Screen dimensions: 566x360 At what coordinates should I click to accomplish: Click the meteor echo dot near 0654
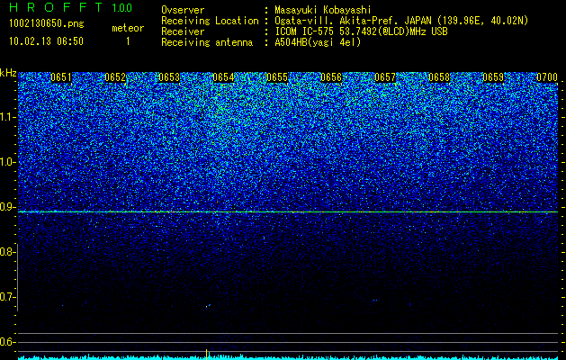point(208,306)
